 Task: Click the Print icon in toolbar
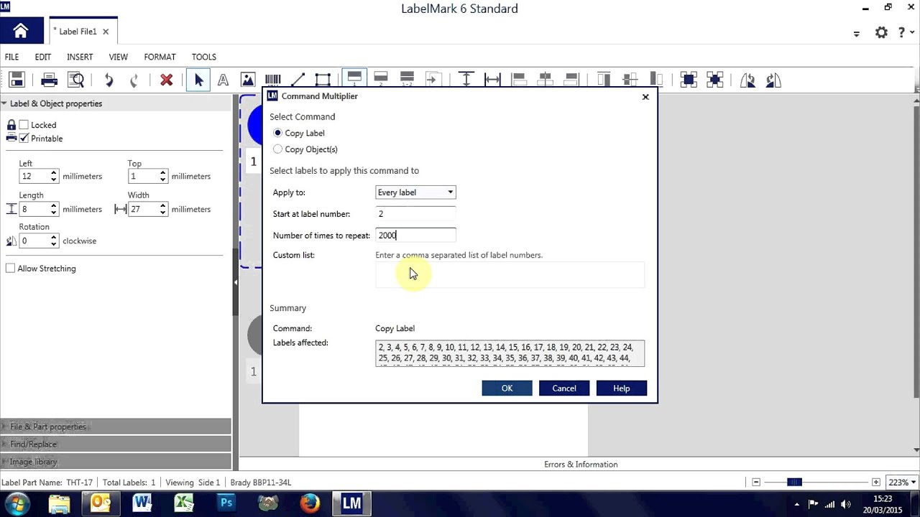coord(49,80)
